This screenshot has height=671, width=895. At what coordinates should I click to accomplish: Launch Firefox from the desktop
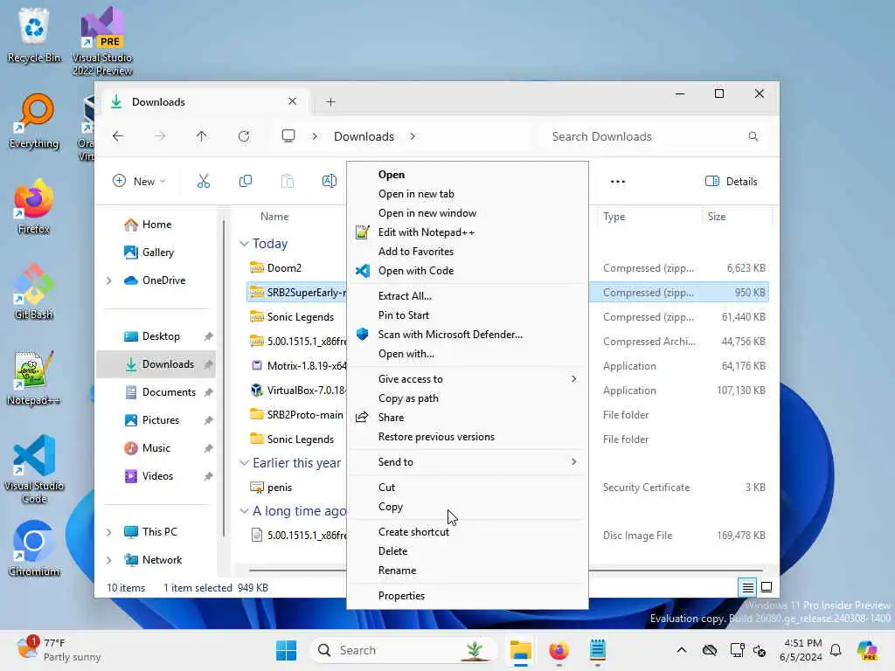pos(34,206)
